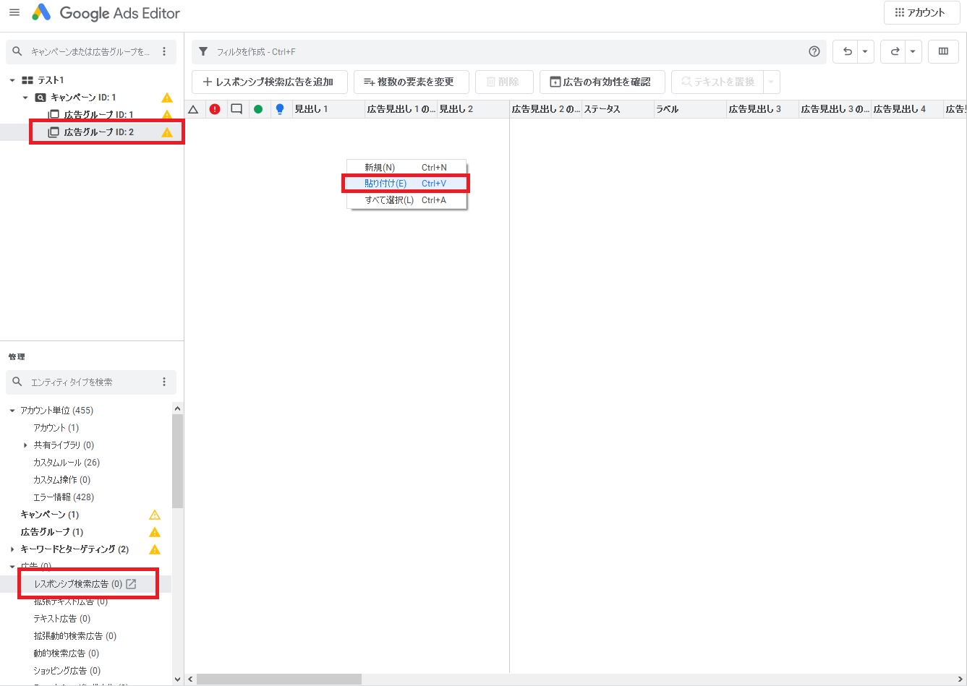The width and height of the screenshot is (967, 686).
Task: Open the column layout chooser icon
Action: pos(943,51)
